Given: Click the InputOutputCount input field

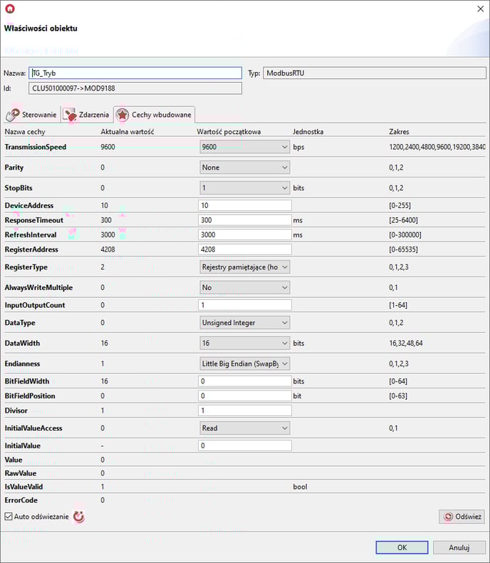Looking at the screenshot, I should (x=244, y=305).
